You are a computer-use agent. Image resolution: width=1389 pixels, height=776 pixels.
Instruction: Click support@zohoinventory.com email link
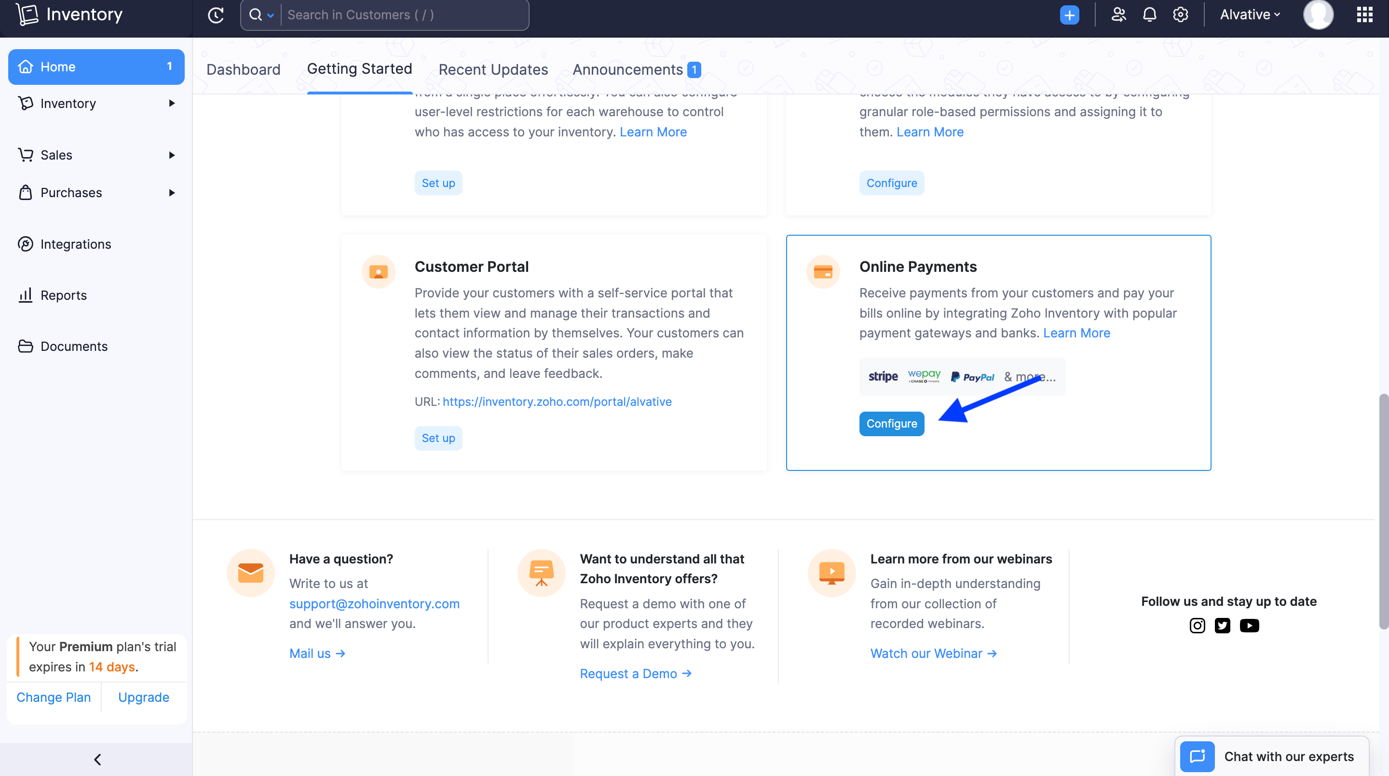coord(374,603)
